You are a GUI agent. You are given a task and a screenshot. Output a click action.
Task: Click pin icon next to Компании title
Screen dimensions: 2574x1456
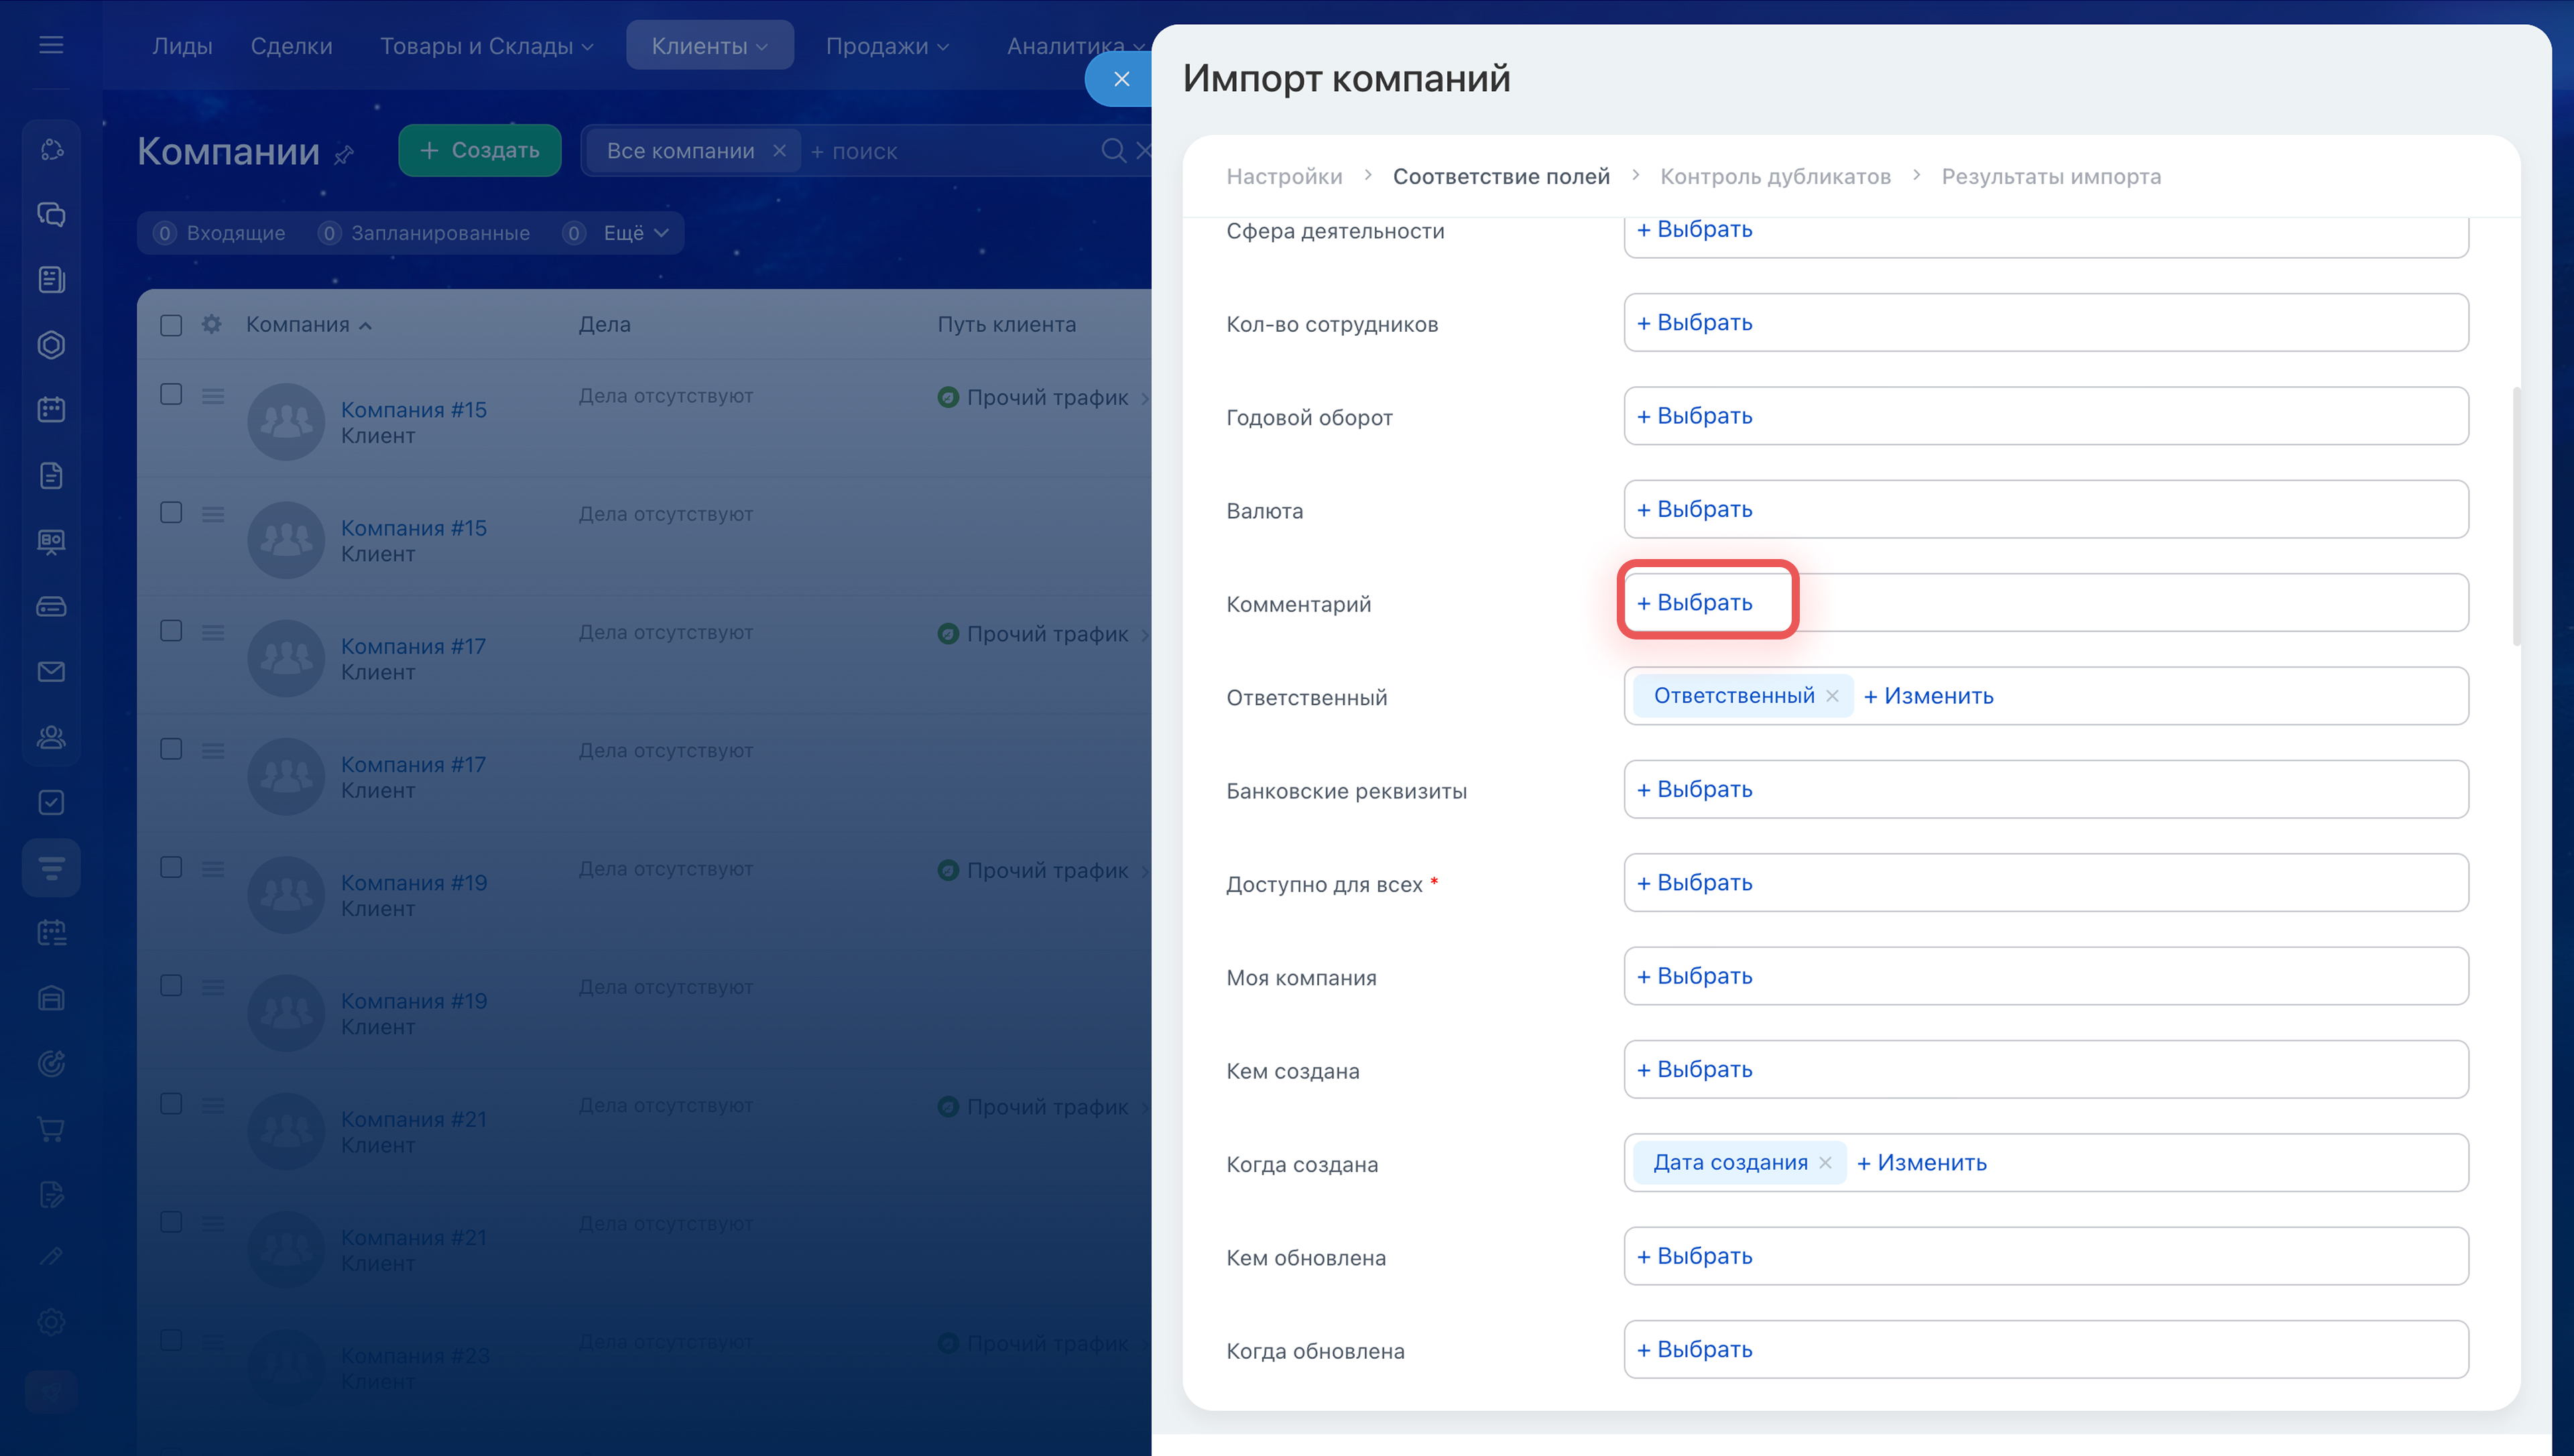coord(345,154)
